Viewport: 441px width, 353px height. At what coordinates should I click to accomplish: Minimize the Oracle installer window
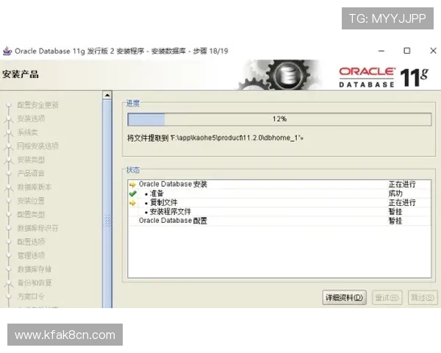381,51
